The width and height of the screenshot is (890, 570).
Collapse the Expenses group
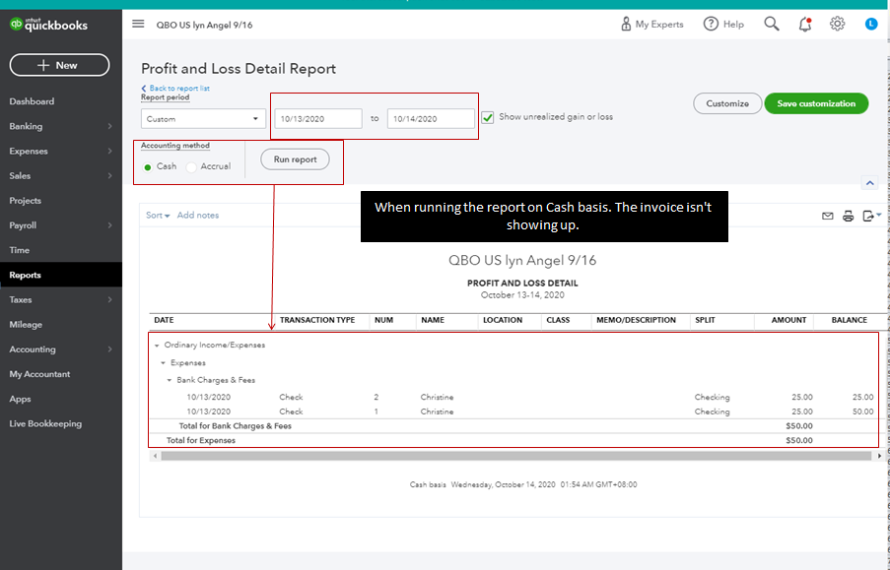[x=163, y=362]
